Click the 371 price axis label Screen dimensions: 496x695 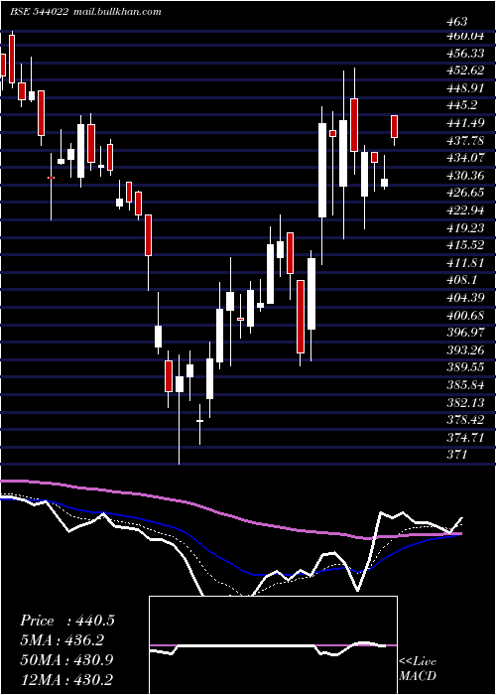click(x=457, y=454)
